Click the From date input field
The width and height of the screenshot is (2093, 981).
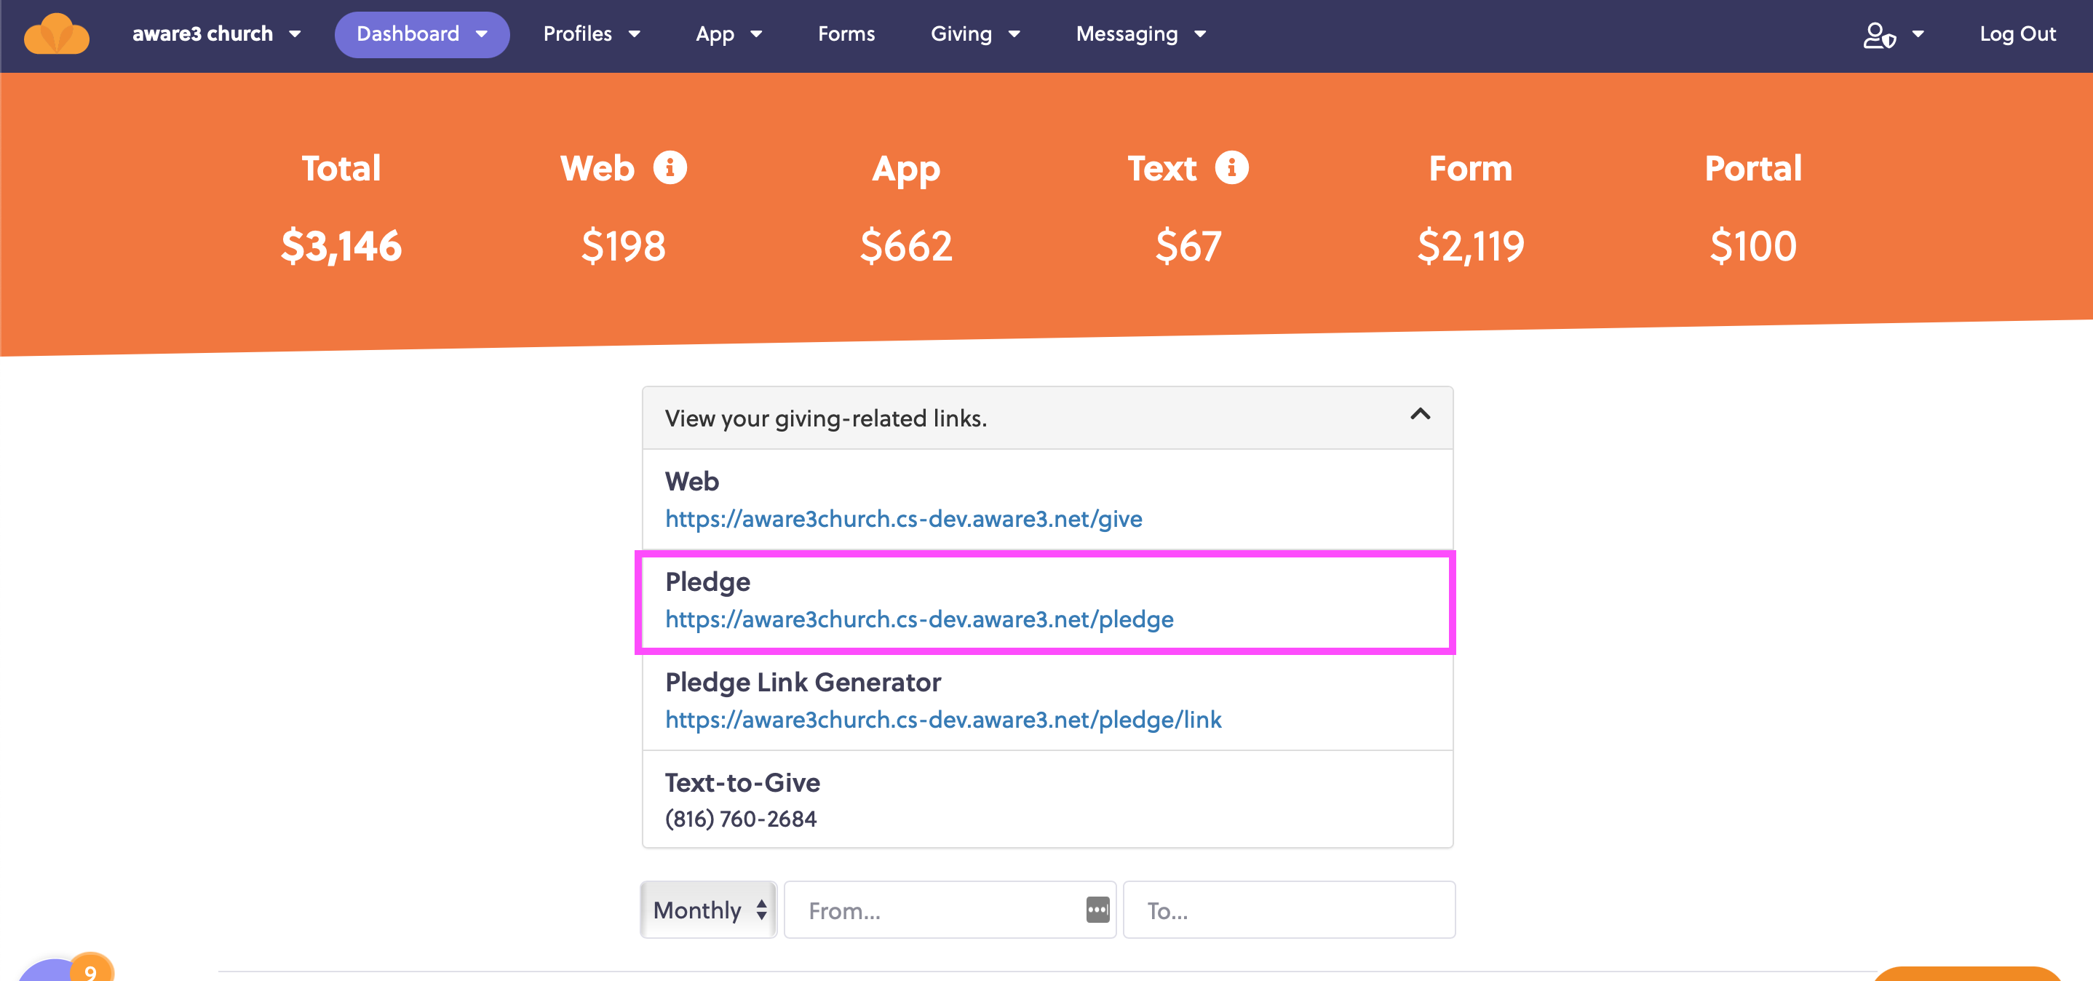tap(949, 910)
